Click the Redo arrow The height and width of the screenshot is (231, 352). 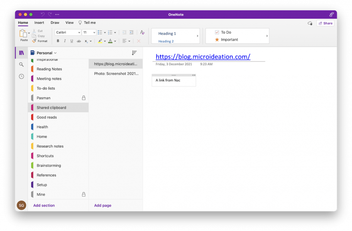50,14
